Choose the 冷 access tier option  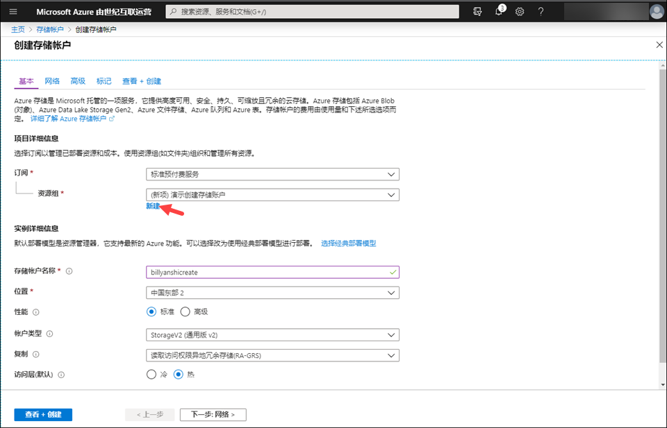[x=151, y=375]
